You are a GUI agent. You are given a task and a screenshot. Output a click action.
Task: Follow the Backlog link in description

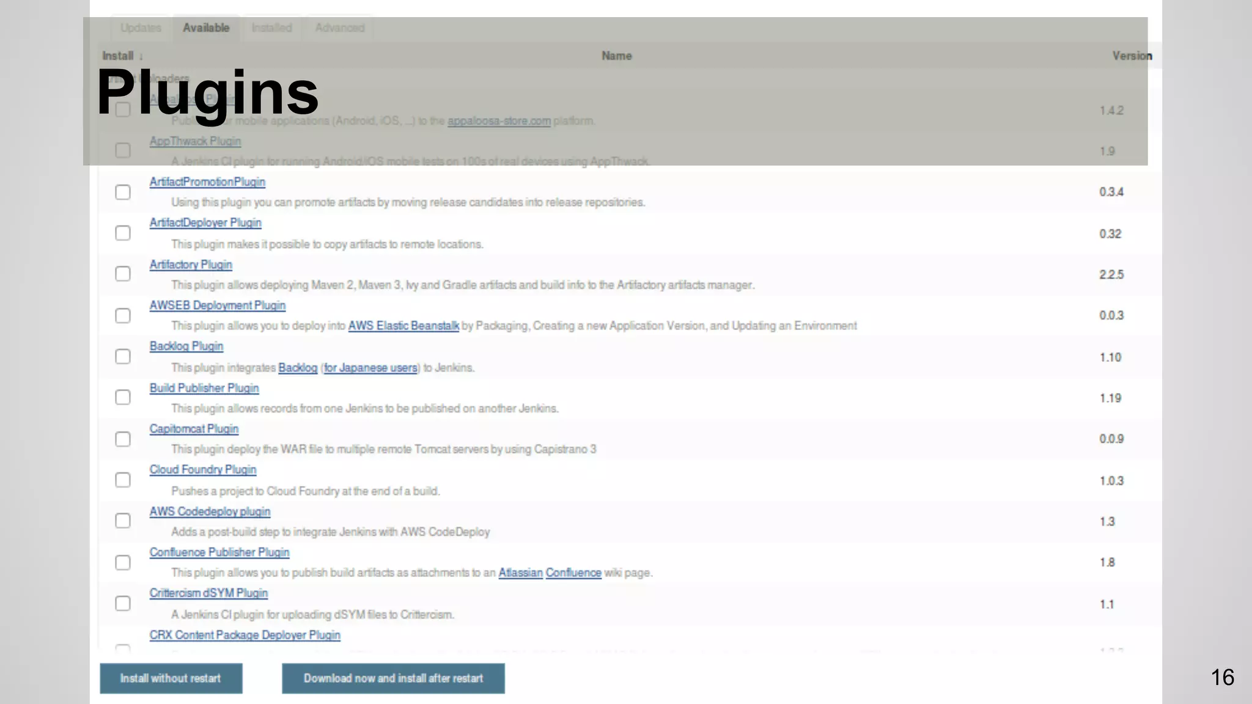pos(298,368)
